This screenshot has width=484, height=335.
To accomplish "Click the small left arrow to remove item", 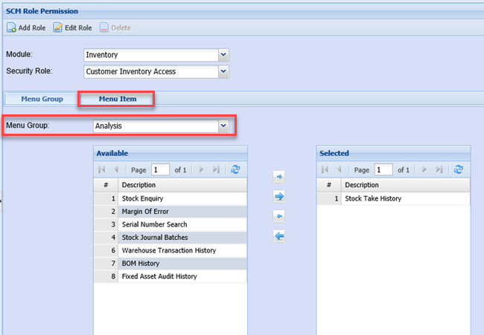I will point(279,216).
